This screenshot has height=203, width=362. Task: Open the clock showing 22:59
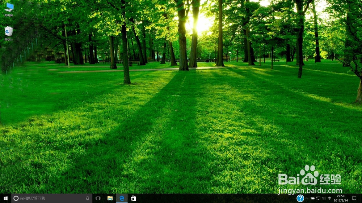click(x=341, y=198)
